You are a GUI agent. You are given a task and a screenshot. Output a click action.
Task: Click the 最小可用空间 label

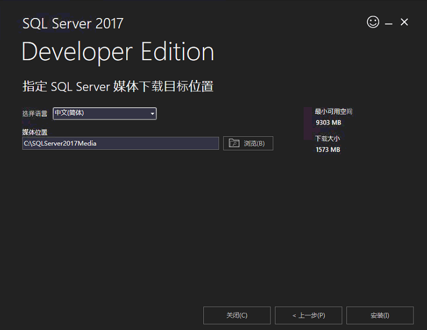[333, 112]
